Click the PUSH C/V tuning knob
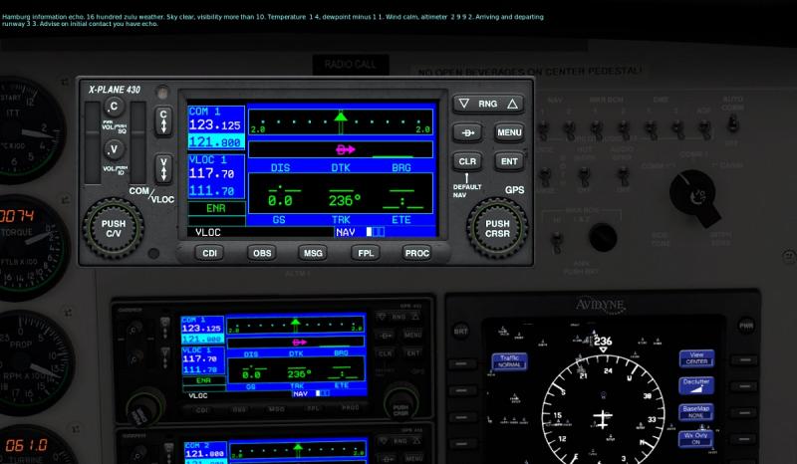 click(113, 228)
